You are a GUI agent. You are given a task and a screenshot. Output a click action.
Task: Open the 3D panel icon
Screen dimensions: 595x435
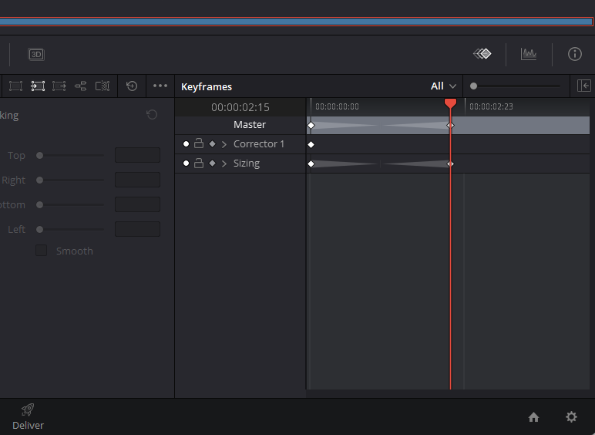[36, 54]
